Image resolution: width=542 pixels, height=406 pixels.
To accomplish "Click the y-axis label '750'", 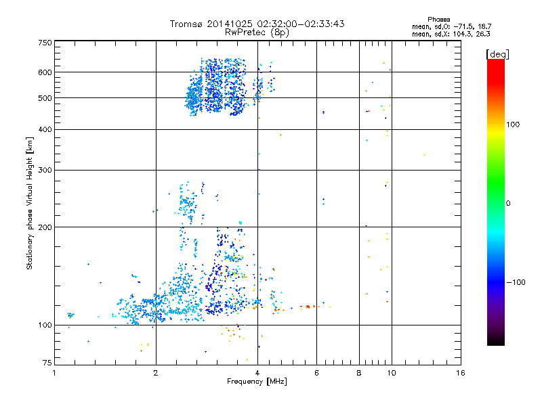I will click(45, 43).
